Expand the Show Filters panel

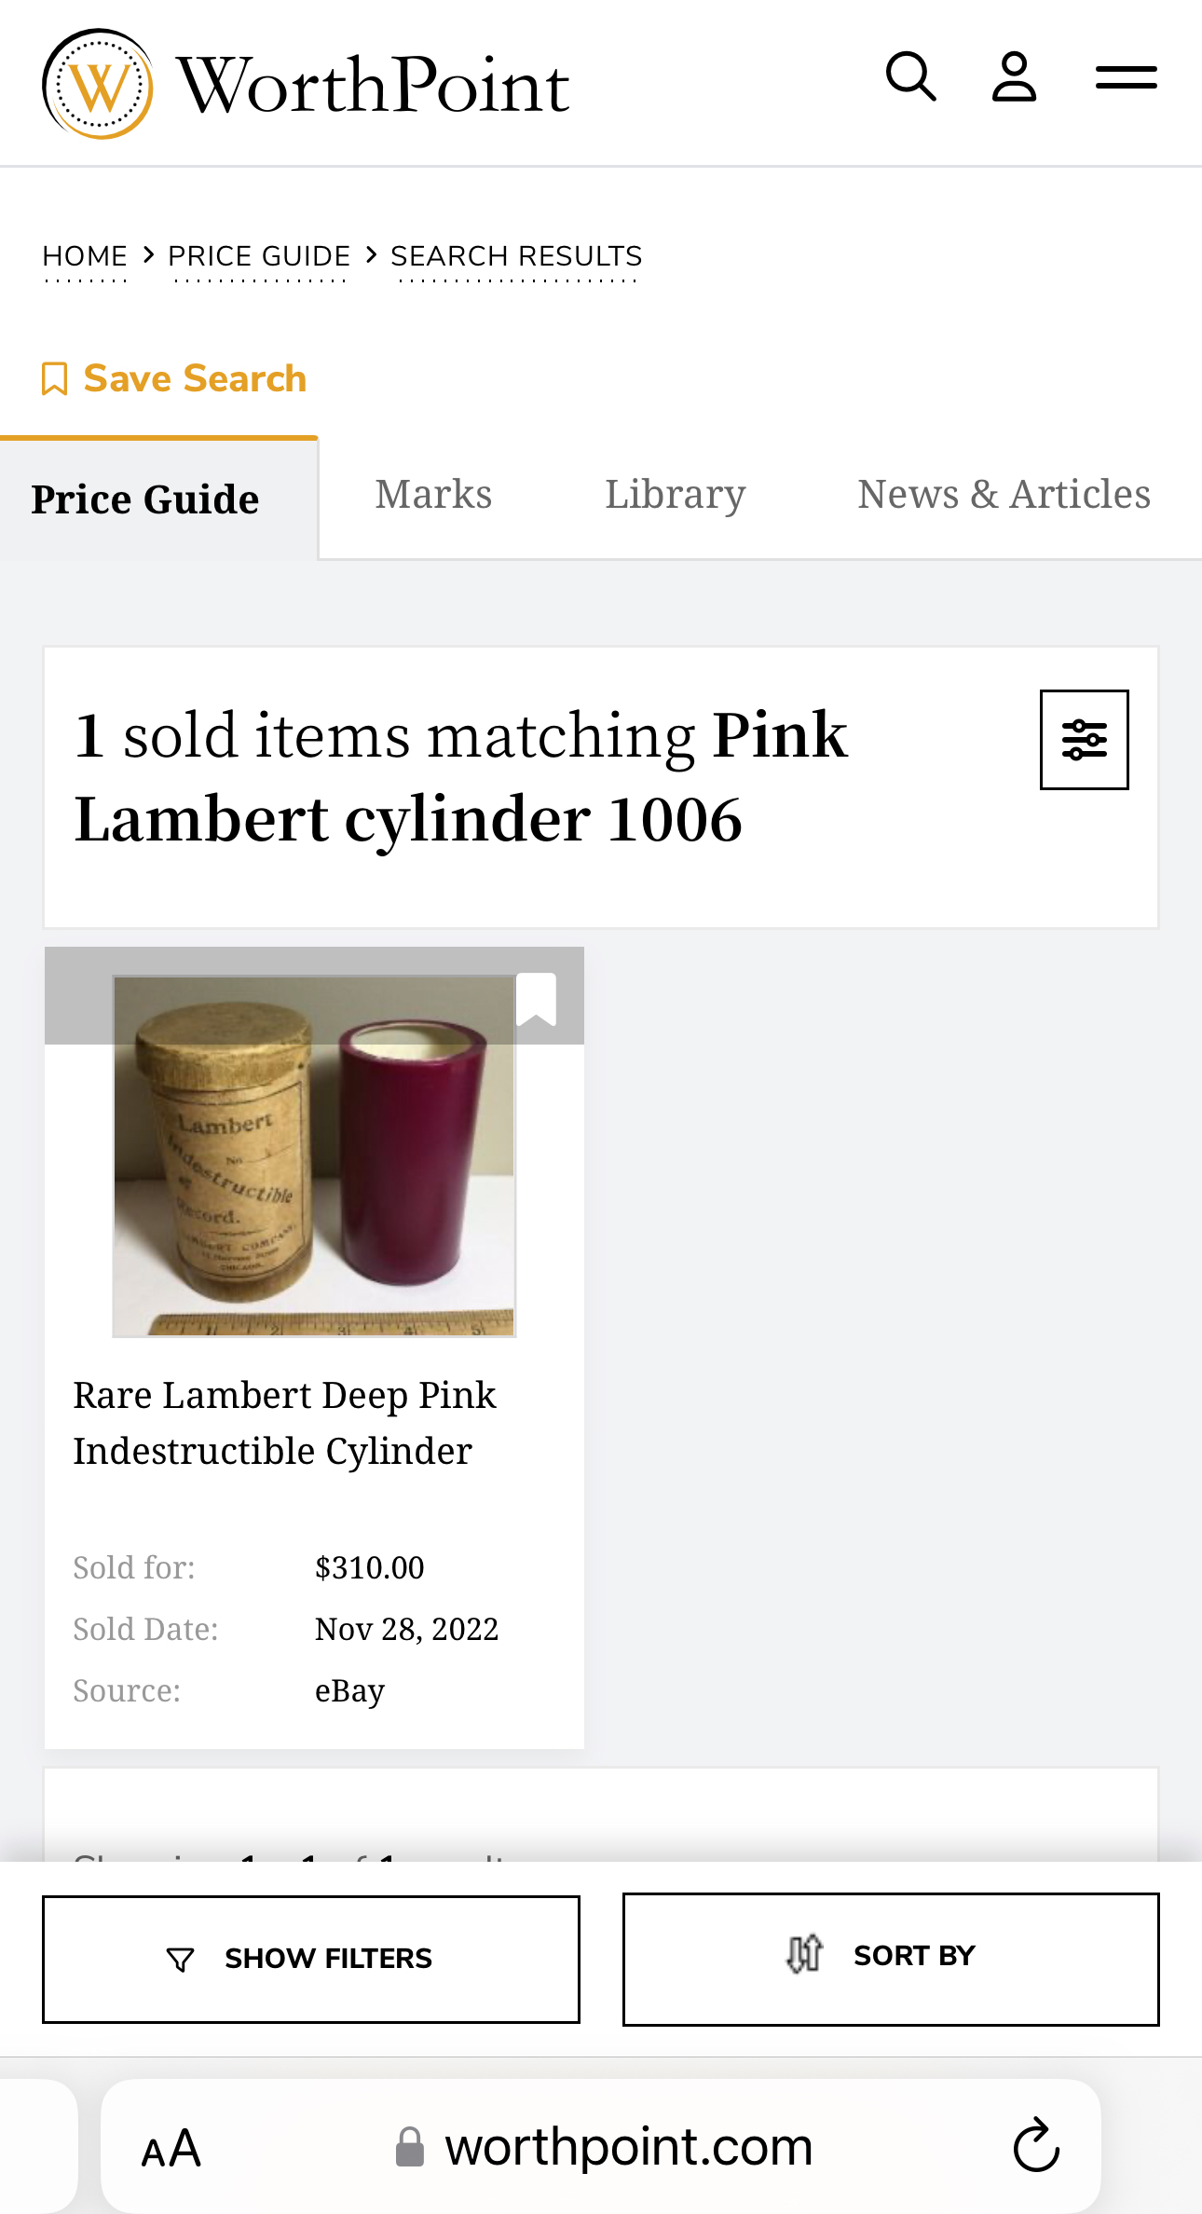[x=311, y=1959]
